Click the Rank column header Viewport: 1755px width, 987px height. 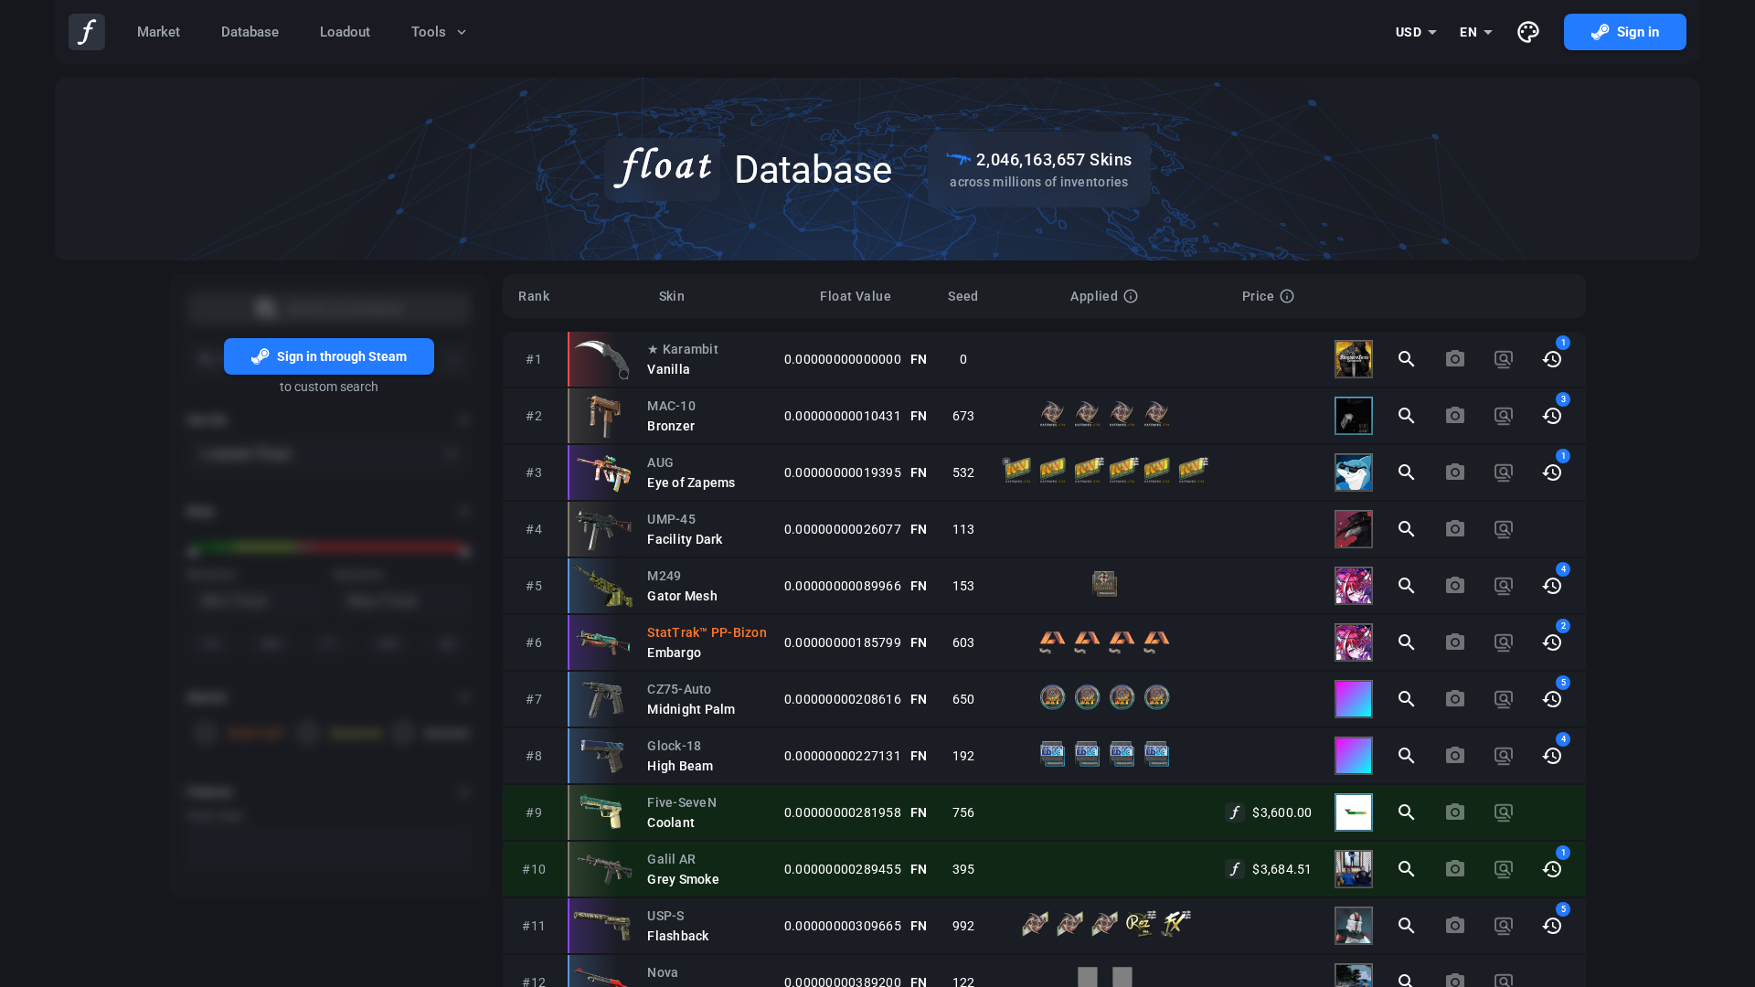coord(534,296)
